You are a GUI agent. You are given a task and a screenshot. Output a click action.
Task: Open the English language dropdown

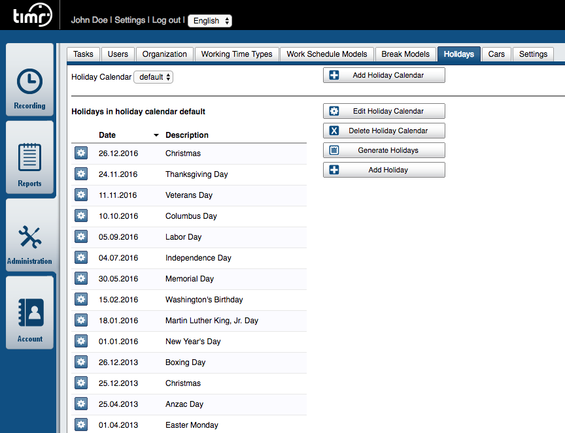(210, 21)
